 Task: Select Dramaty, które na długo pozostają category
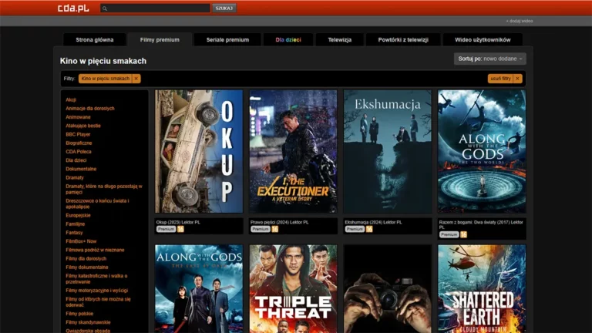click(104, 189)
